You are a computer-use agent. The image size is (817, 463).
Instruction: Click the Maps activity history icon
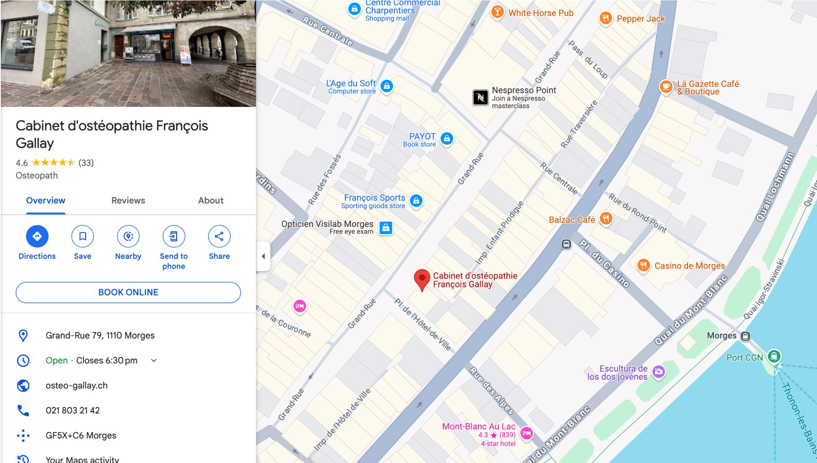(23, 459)
